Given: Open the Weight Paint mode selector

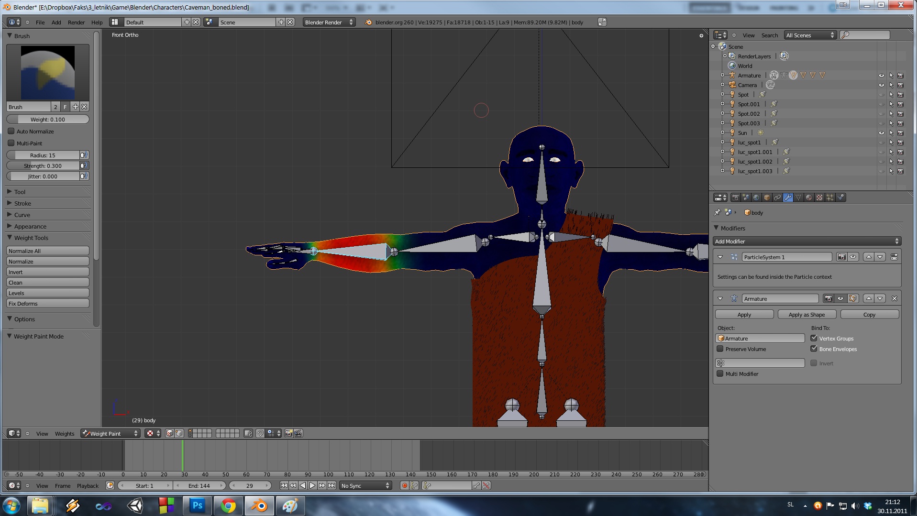Looking at the screenshot, I should pyautogui.click(x=110, y=433).
